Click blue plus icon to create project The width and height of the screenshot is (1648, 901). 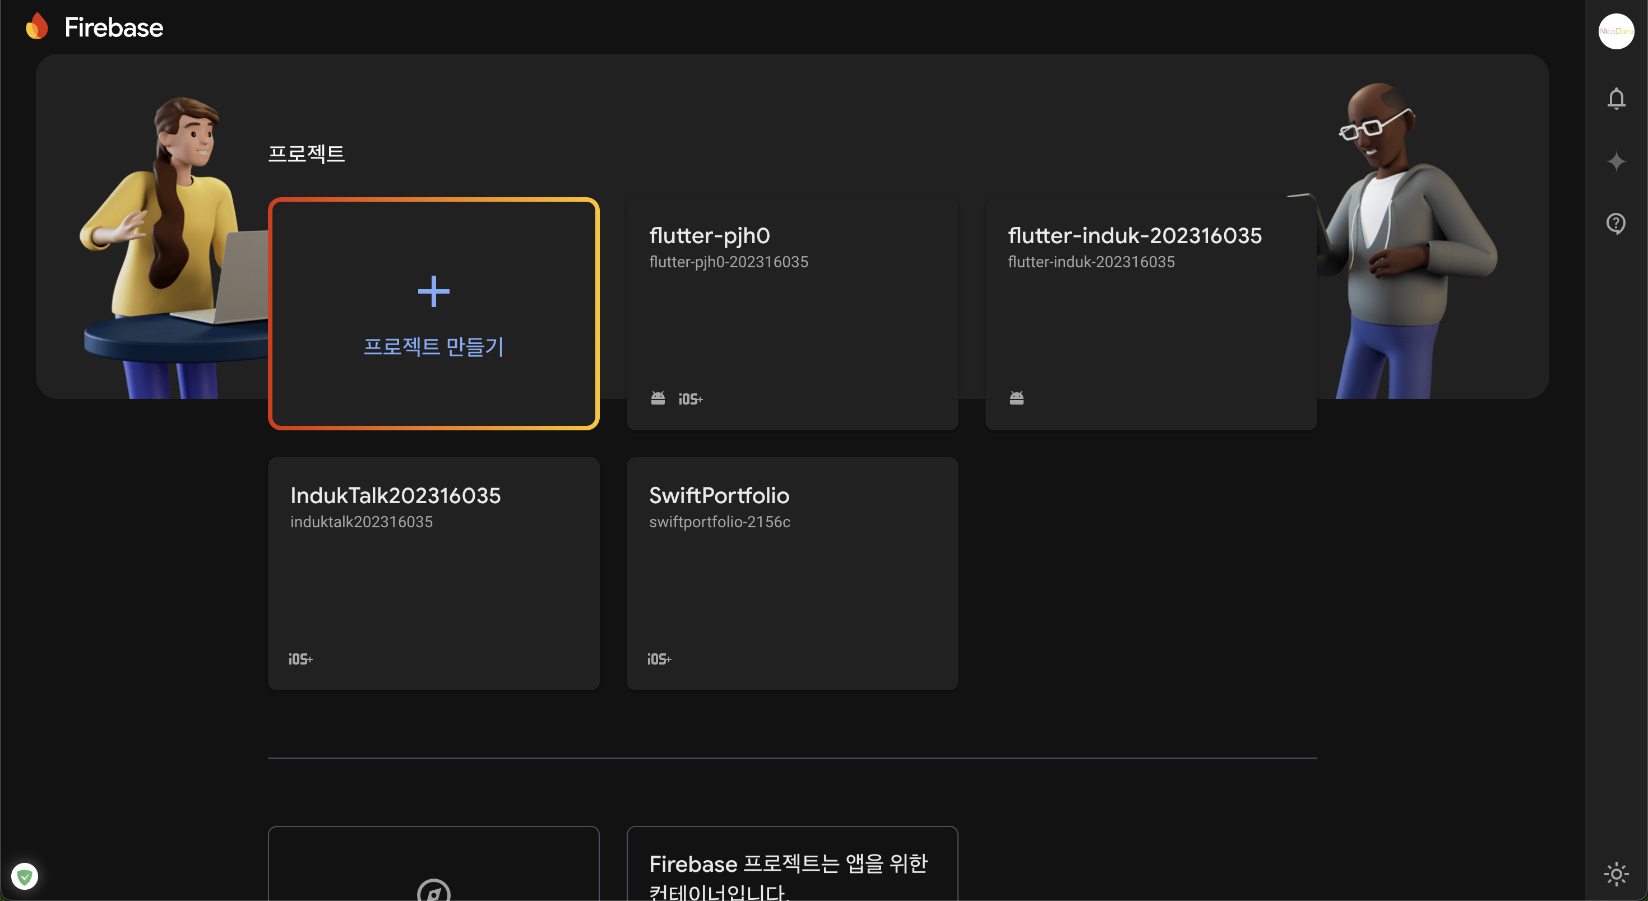434,291
